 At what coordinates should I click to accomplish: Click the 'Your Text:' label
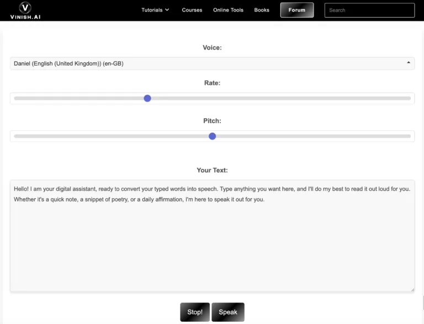[212, 170]
